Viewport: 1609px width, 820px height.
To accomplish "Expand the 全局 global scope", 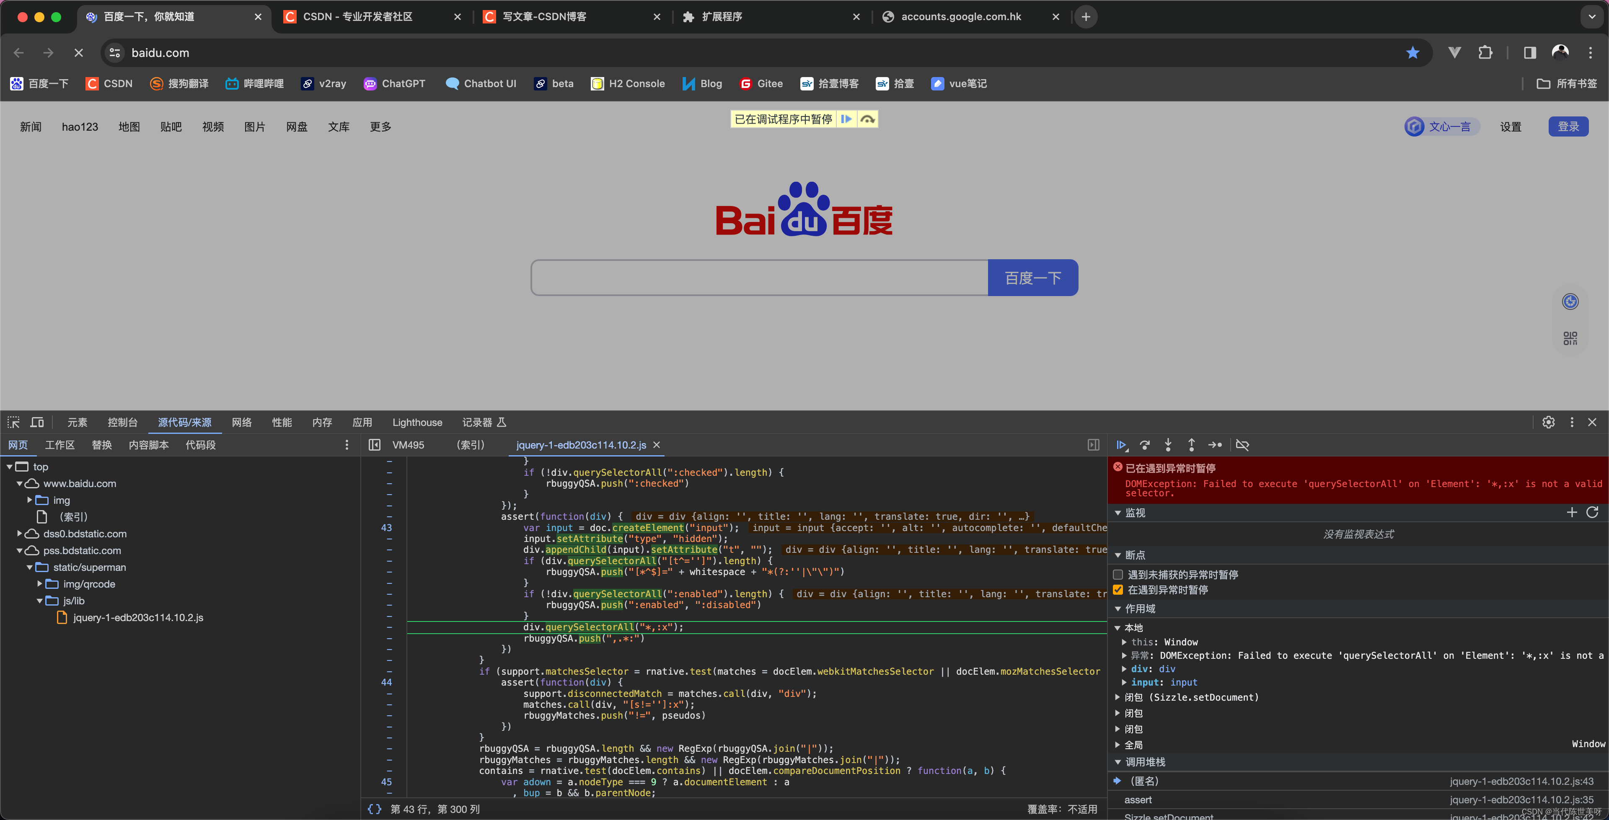I will pos(1118,745).
